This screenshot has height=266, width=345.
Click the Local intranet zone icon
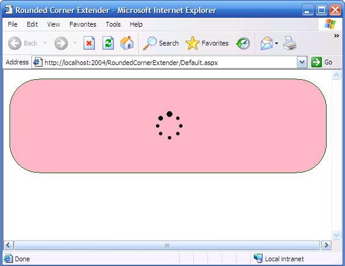(258, 258)
